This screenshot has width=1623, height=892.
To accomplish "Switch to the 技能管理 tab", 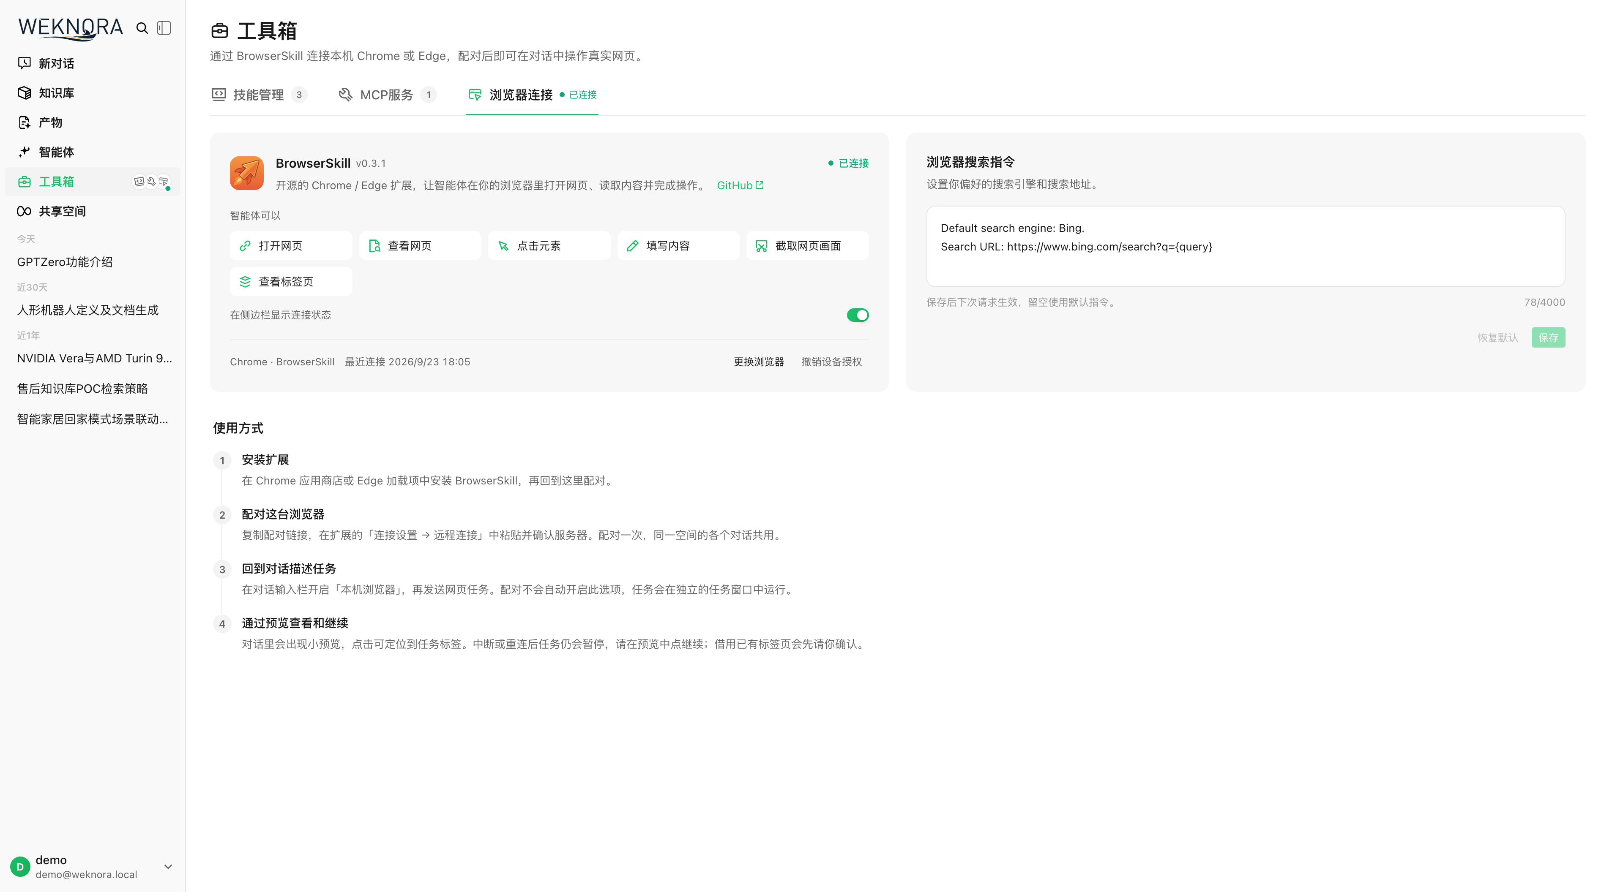I will [x=259, y=95].
